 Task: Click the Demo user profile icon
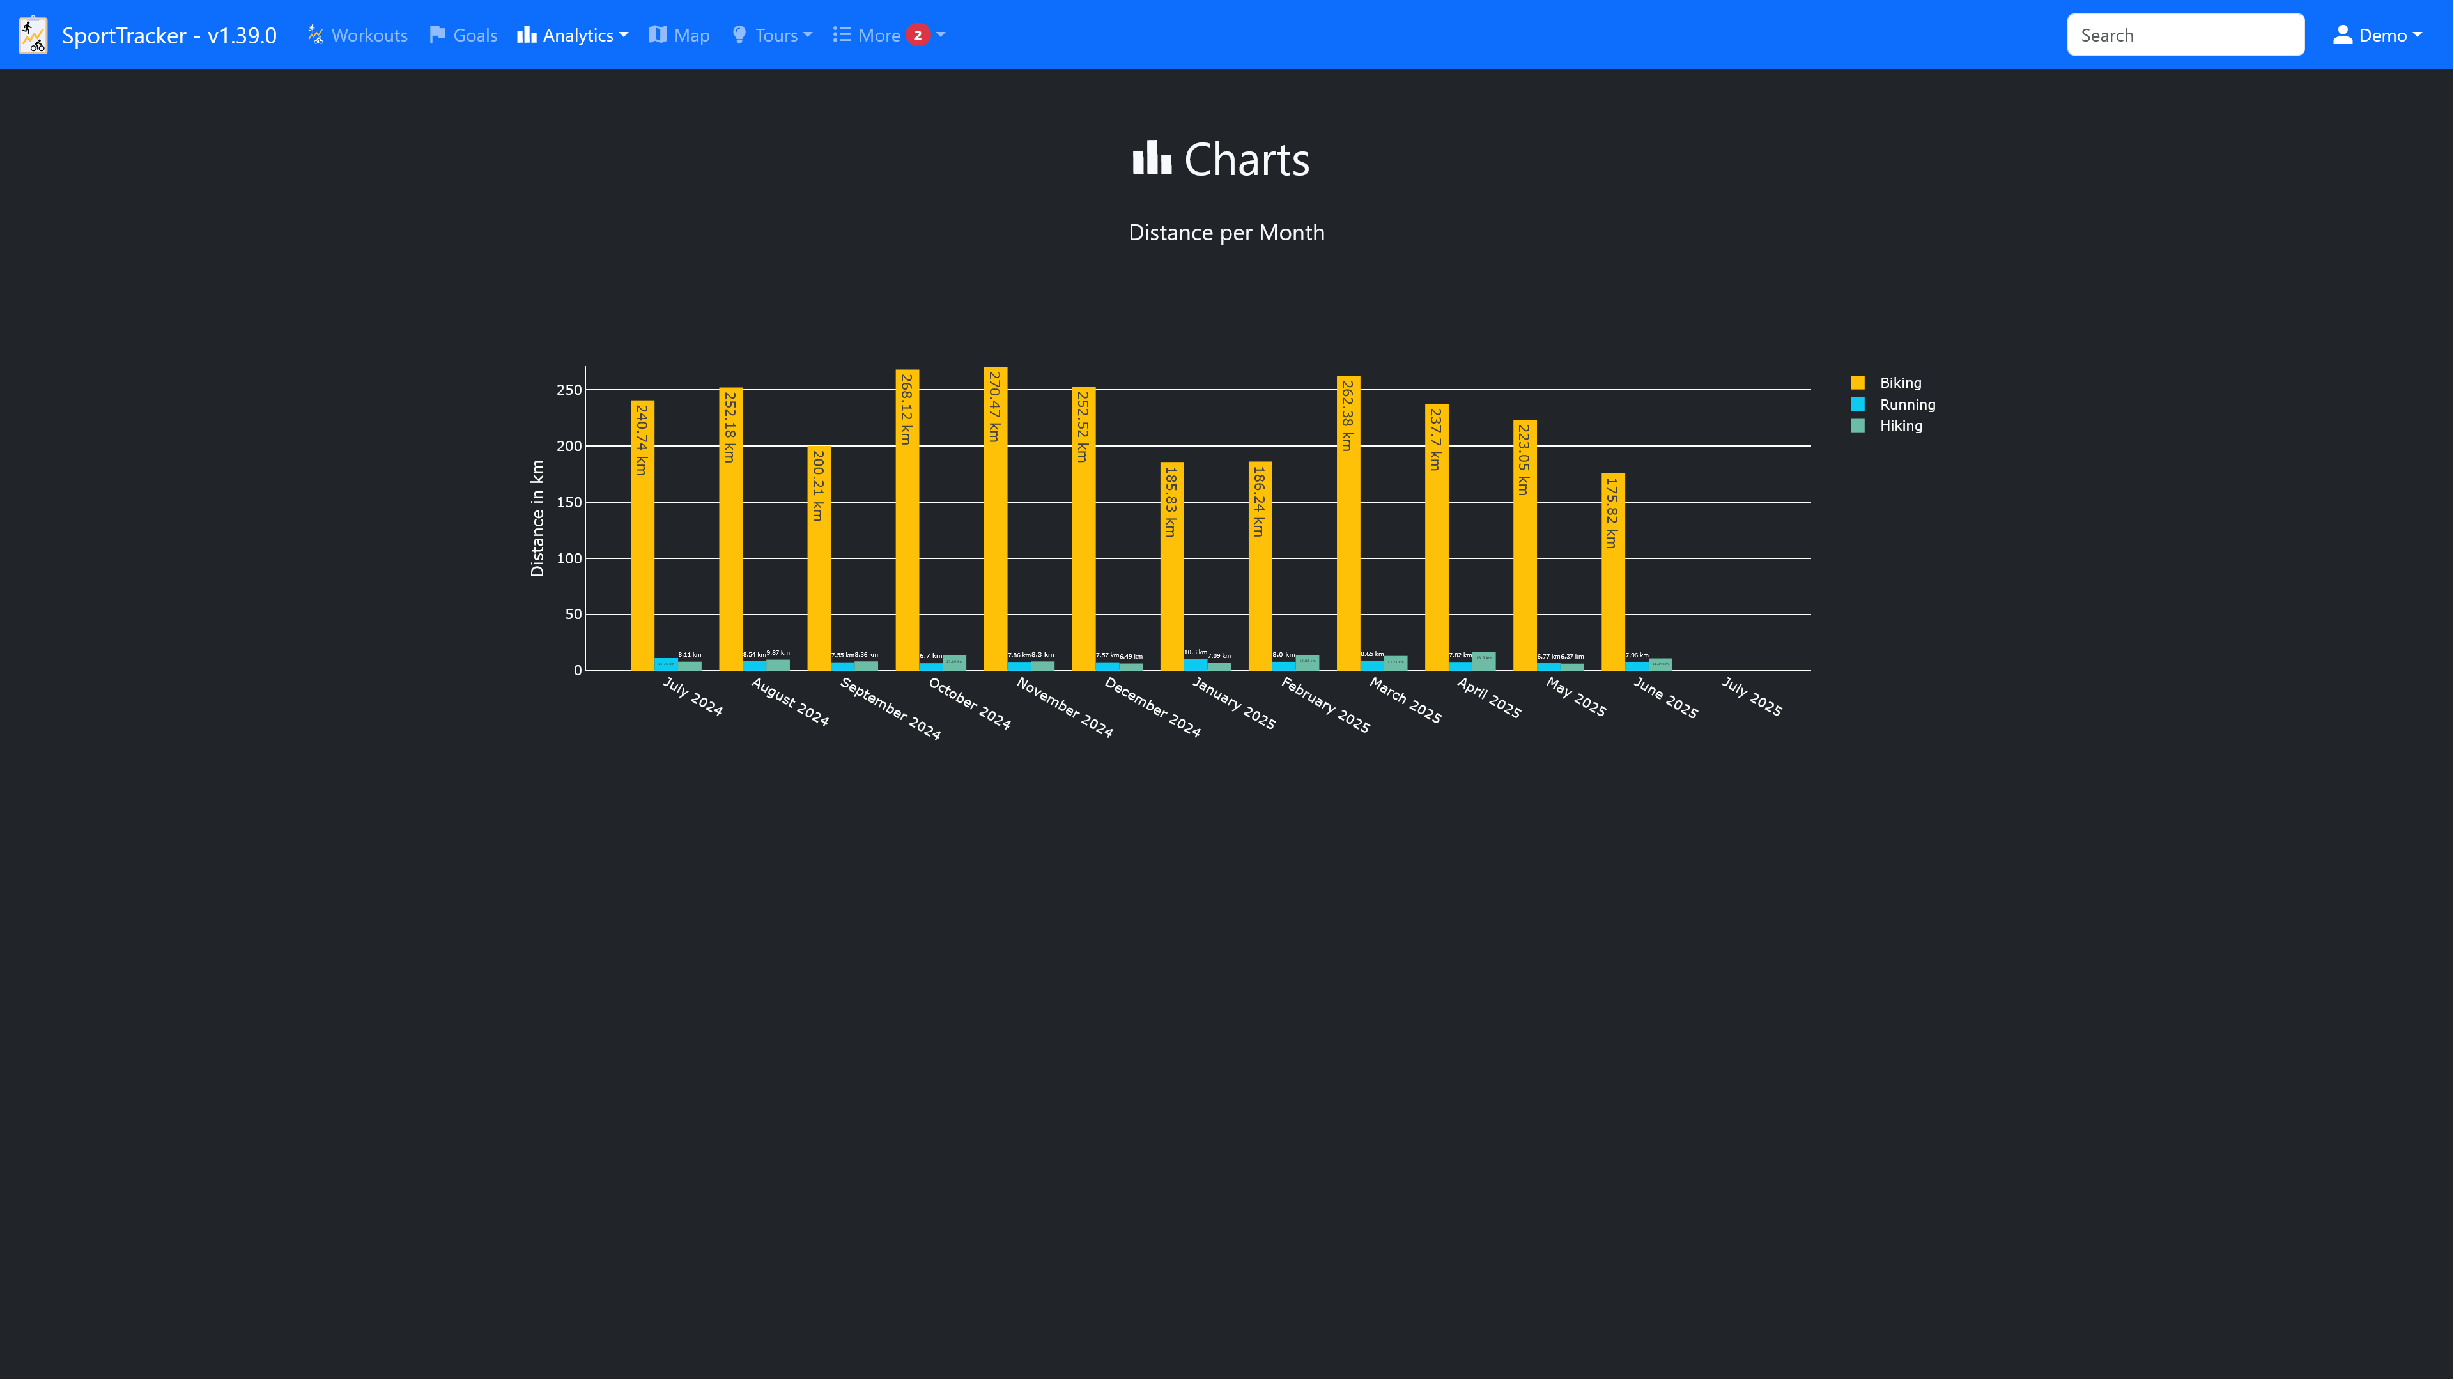[2343, 35]
